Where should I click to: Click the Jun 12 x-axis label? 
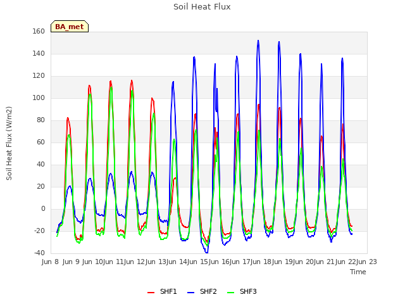pos(134,262)
